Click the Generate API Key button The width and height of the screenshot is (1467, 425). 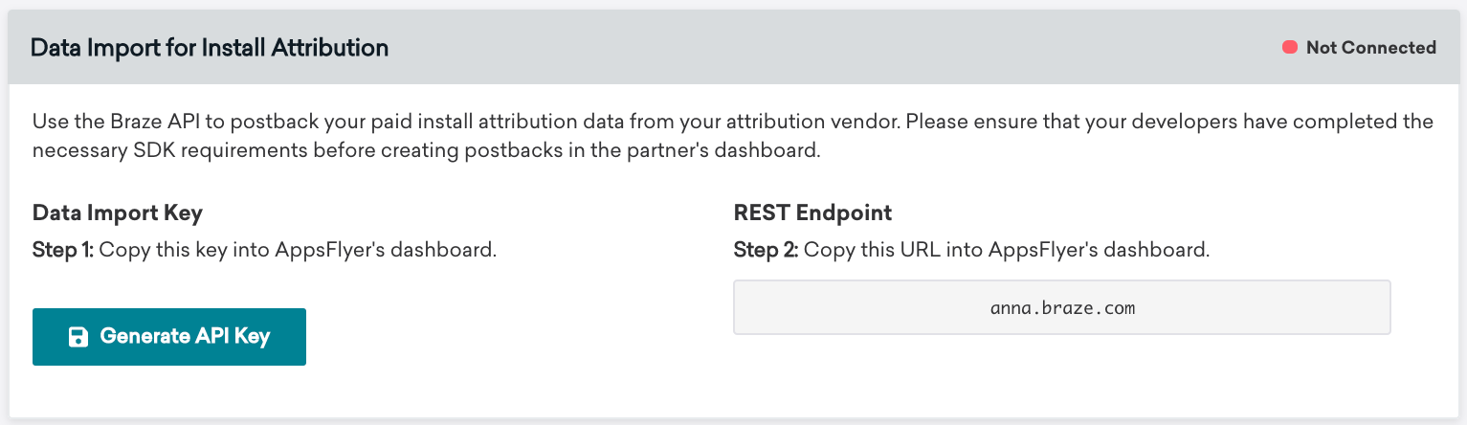(x=169, y=337)
